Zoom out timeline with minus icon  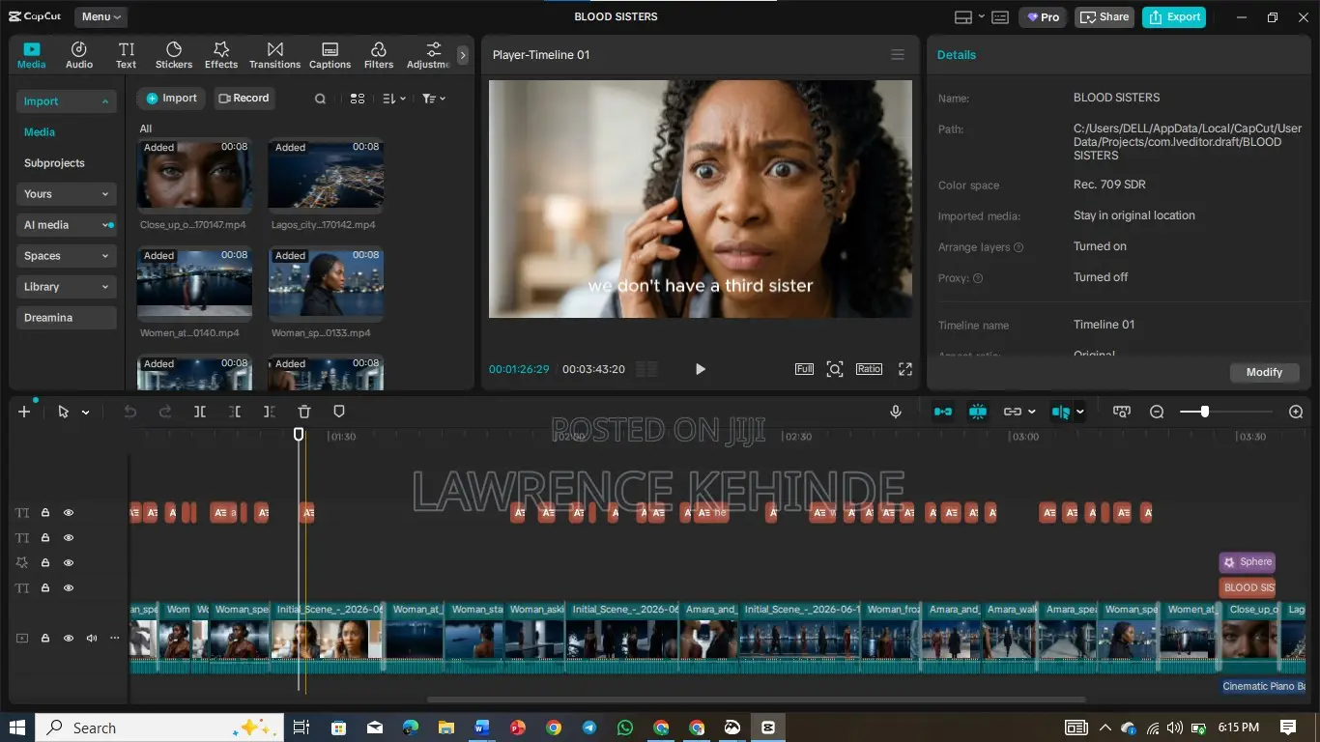[x=1157, y=412]
